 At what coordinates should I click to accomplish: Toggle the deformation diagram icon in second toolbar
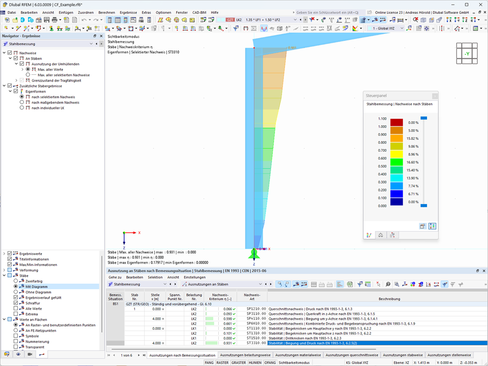(x=264, y=28)
